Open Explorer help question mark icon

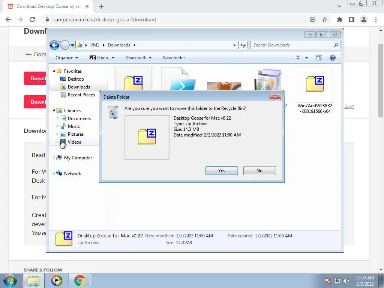point(332,58)
